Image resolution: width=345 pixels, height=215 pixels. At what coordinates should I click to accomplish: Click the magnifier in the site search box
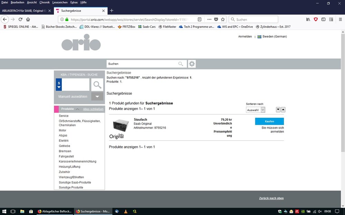coord(181,64)
